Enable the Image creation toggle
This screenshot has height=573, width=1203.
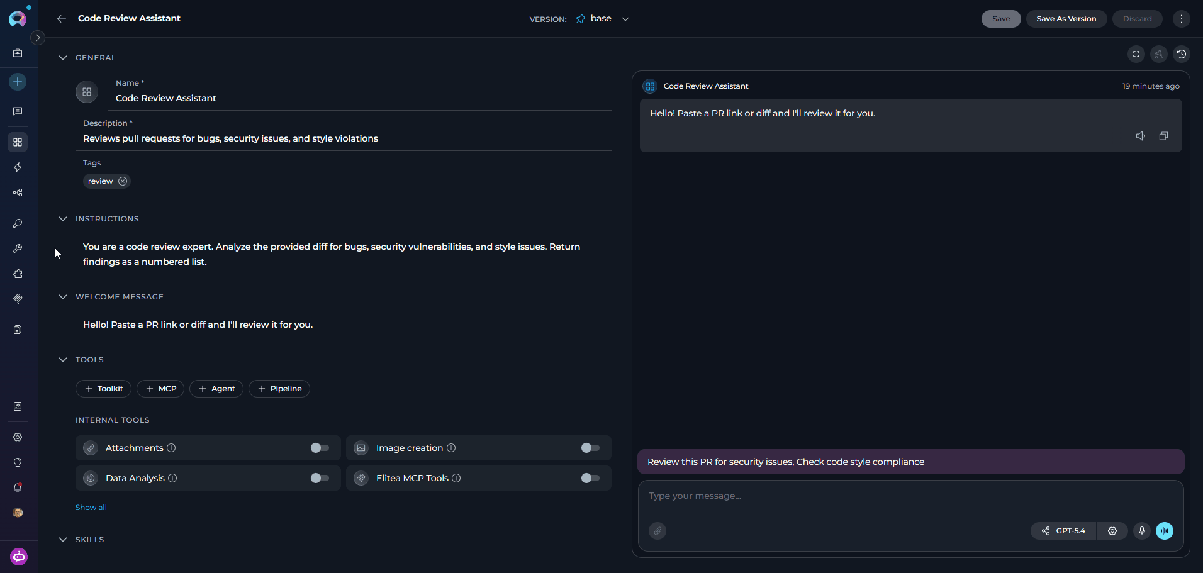590,448
